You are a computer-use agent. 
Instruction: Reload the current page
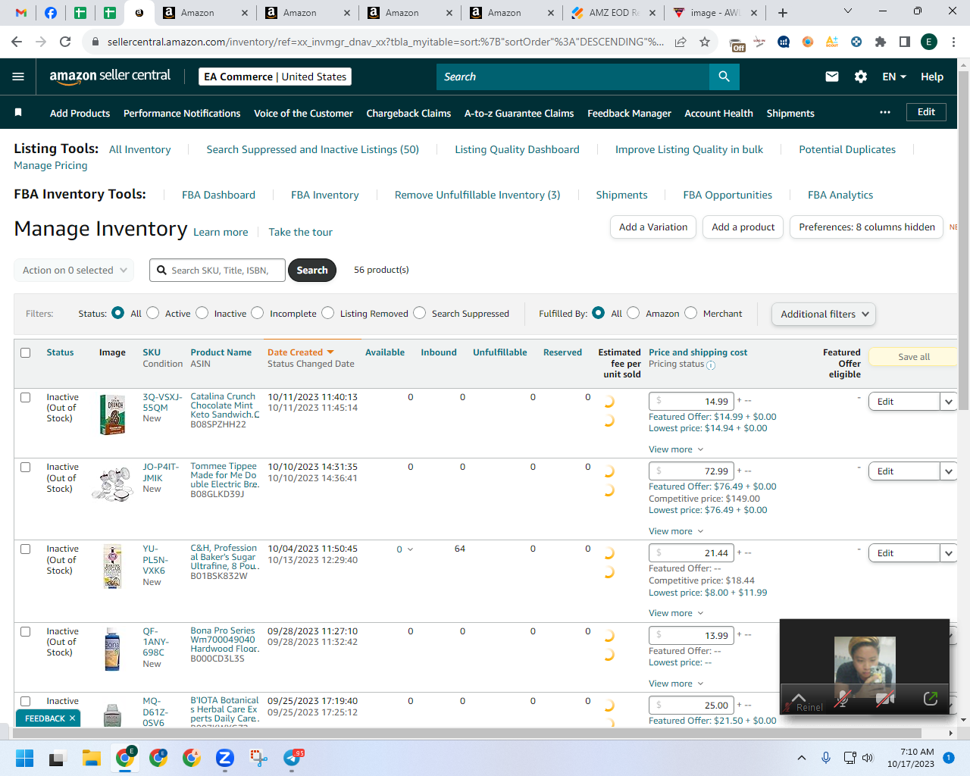[x=65, y=42]
